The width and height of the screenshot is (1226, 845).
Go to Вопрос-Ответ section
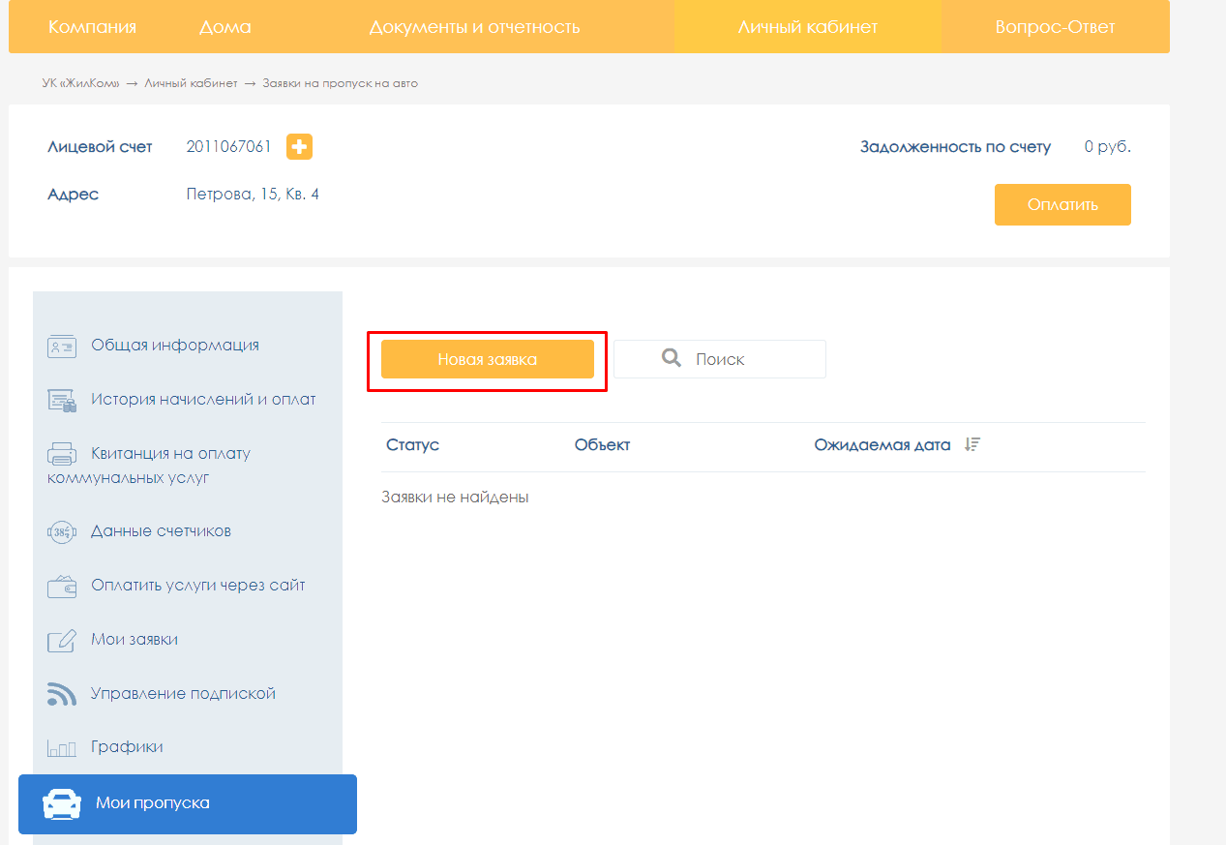1055,27
